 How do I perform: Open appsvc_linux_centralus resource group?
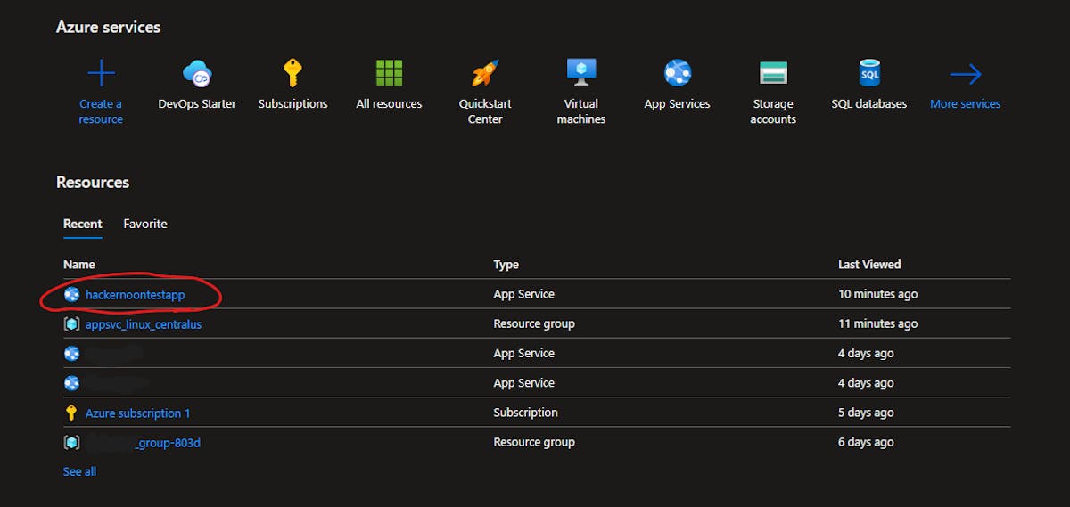[143, 324]
